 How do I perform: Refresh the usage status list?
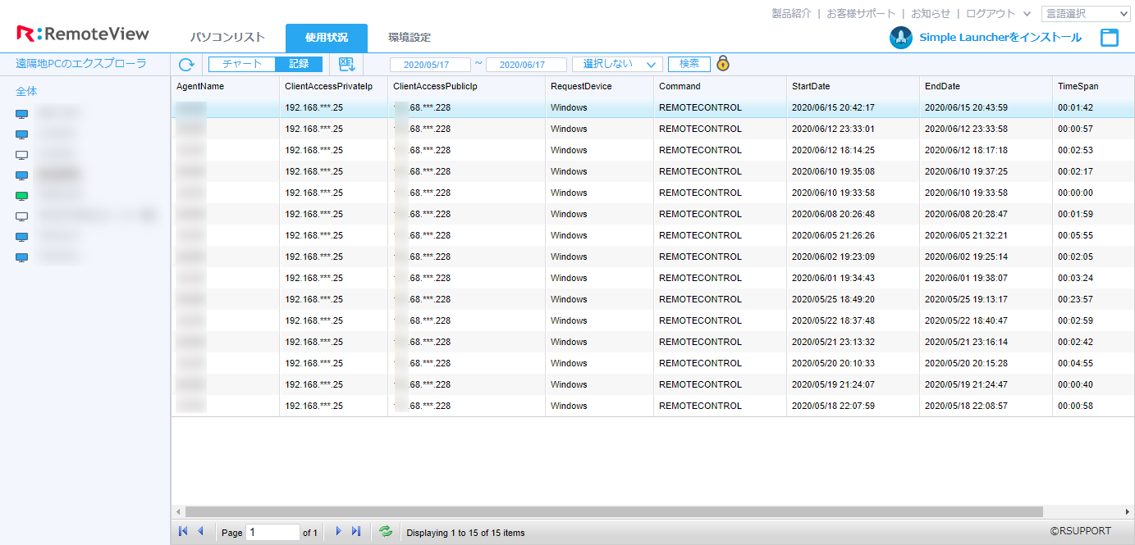click(x=186, y=64)
